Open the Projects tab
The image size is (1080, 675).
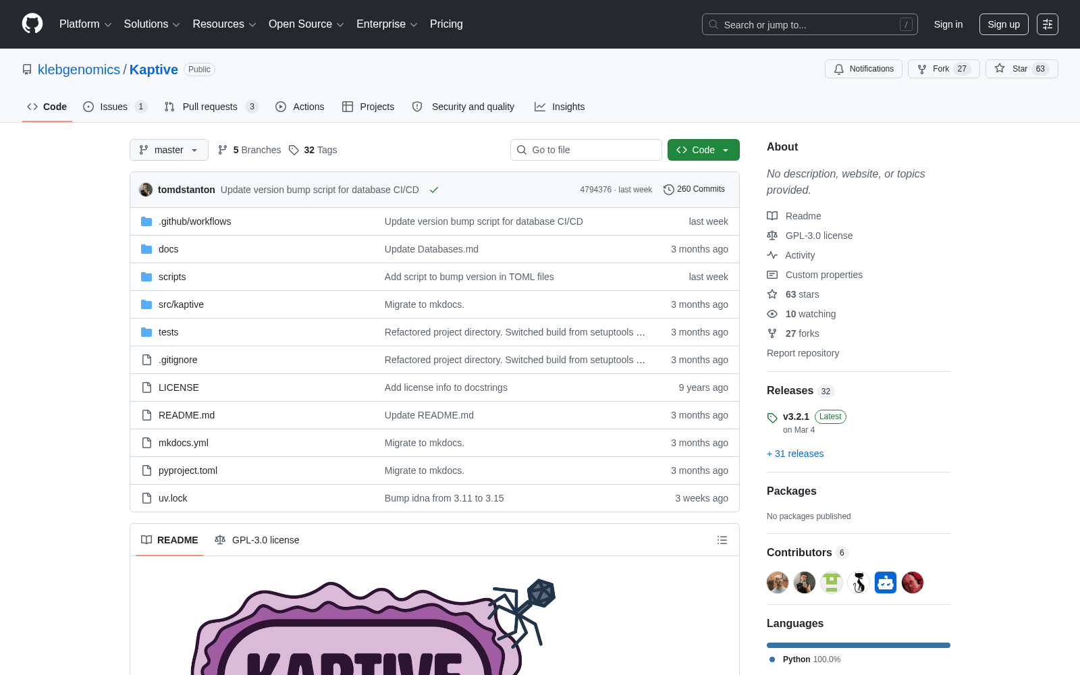pos(369,107)
